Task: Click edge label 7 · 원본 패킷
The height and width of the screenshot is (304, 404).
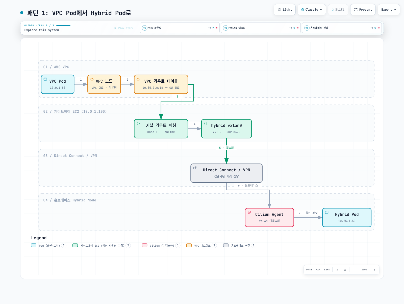Action: (x=308, y=213)
